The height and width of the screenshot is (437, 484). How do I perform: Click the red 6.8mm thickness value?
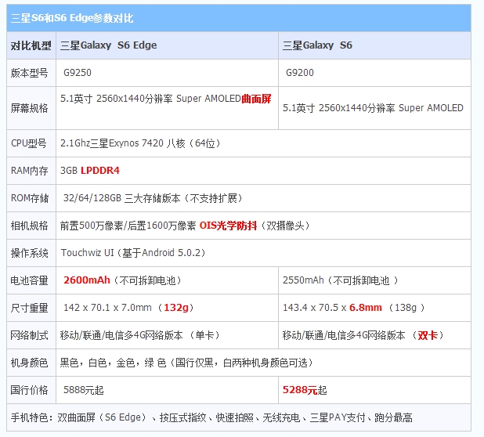click(x=366, y=308)
